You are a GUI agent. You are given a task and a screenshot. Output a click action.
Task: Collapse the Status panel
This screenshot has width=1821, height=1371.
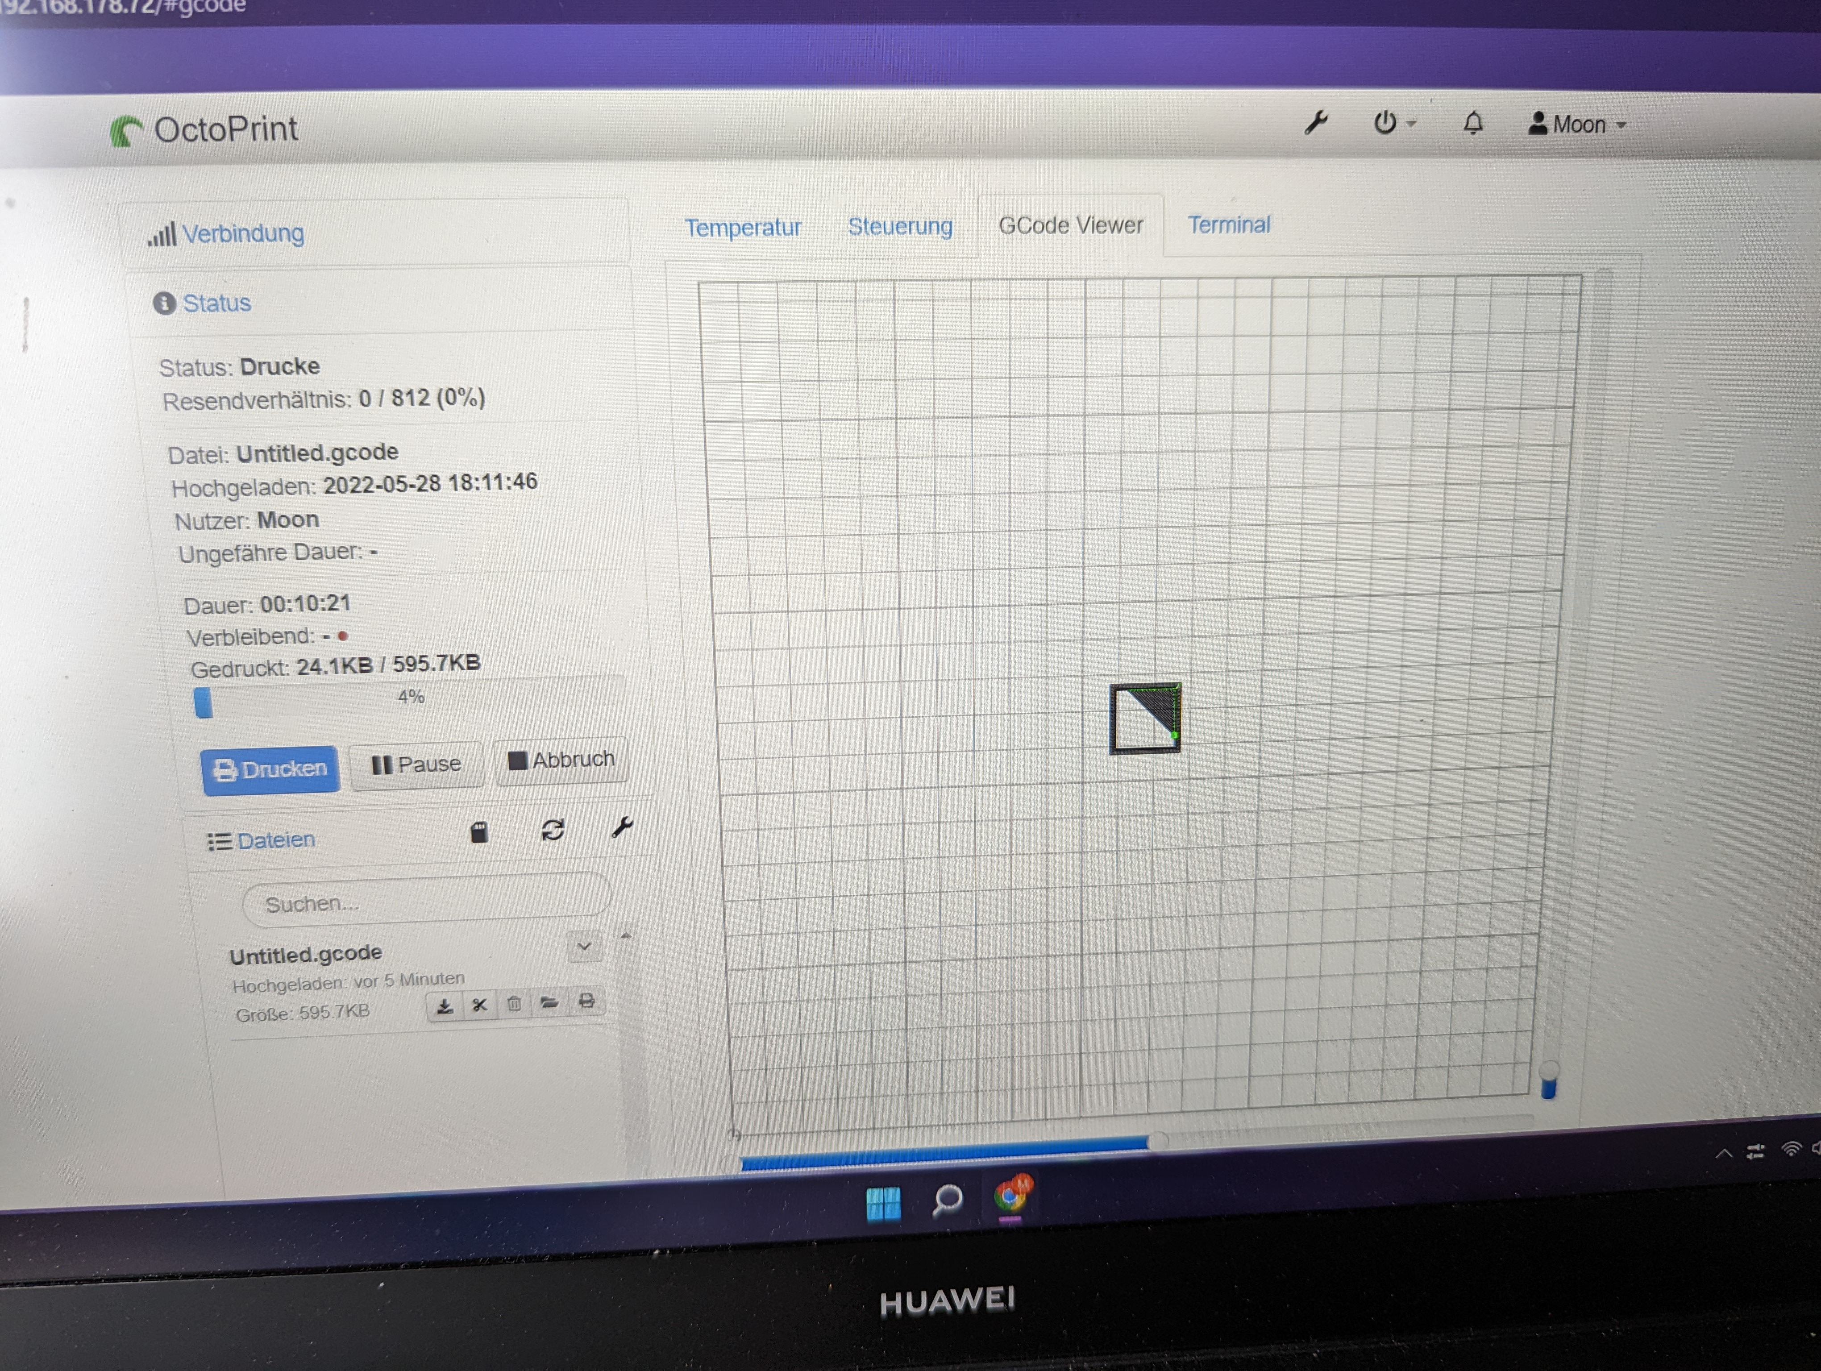216,303
